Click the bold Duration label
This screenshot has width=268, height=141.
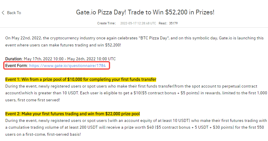pos(14,59)
